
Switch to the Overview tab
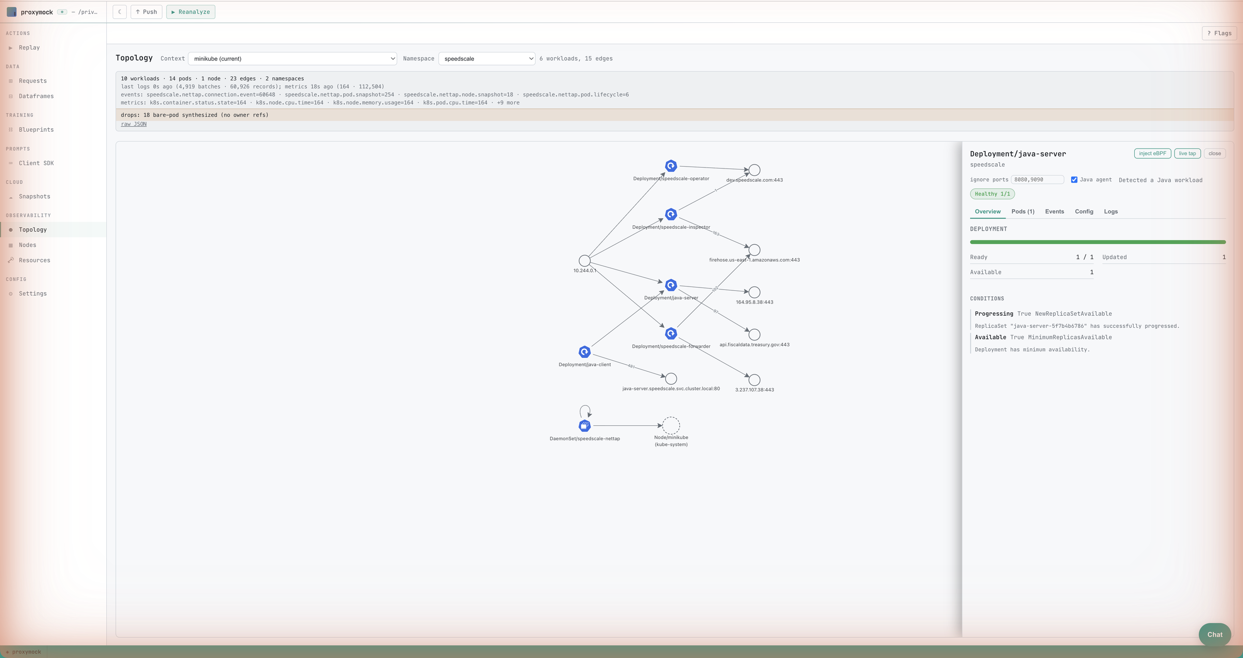(988, 212)
